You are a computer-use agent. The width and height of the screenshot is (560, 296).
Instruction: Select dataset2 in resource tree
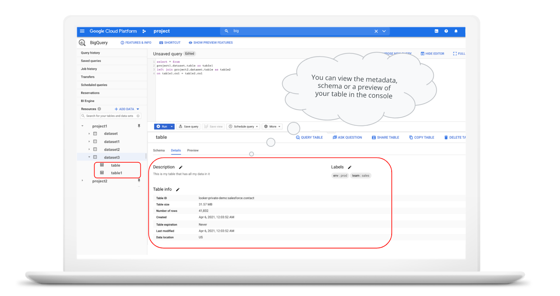[x=112, y=150]
